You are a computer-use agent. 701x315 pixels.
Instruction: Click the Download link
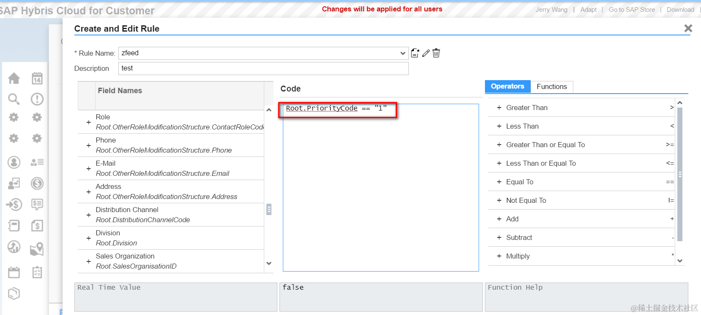pyautogui.click(x=680, y=10)
